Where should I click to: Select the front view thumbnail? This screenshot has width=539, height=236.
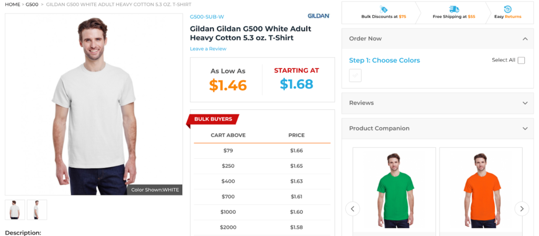coord(15,210)
